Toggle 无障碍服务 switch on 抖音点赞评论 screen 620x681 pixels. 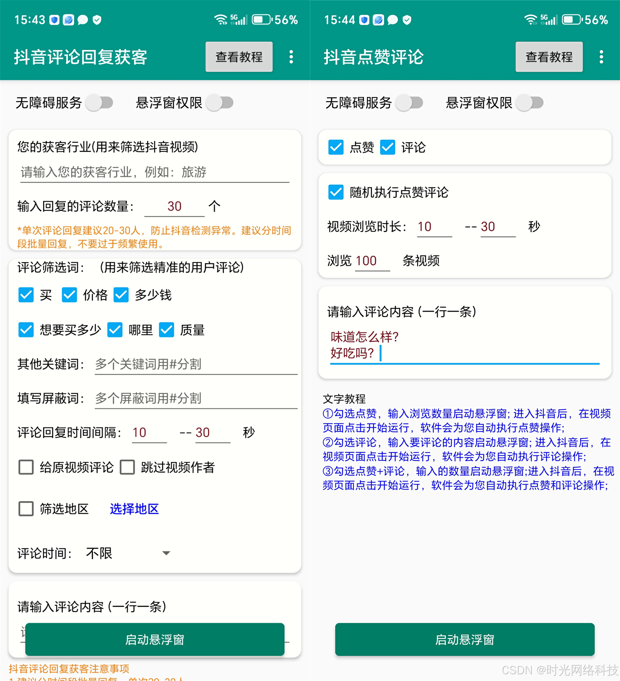click(x=409, y=103)
